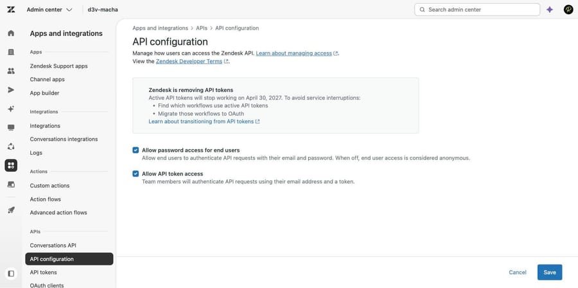Image resolution: width=578 pixels, height=288 pixels.
Task: Open the icon below Apps and integrations in rail
Action: (x=11, y=184)
